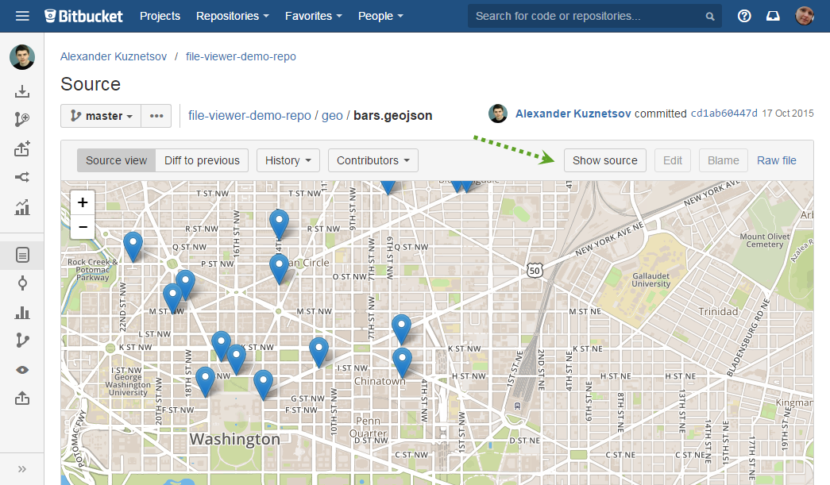Click the Gallaudet University map label

651,279
